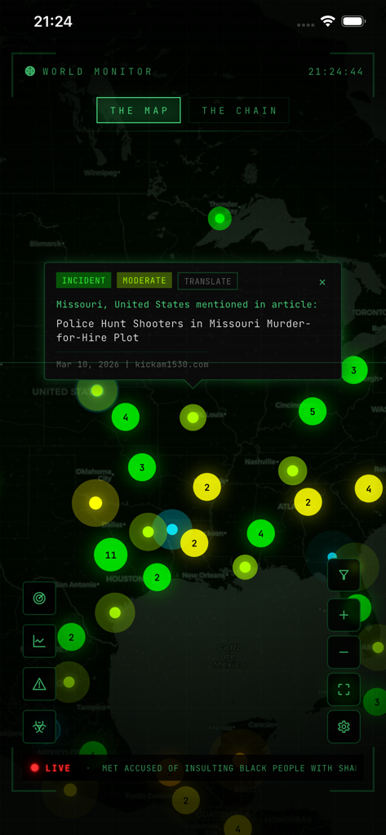Translate the incident article
386x835 pixels.
point(207,281)
